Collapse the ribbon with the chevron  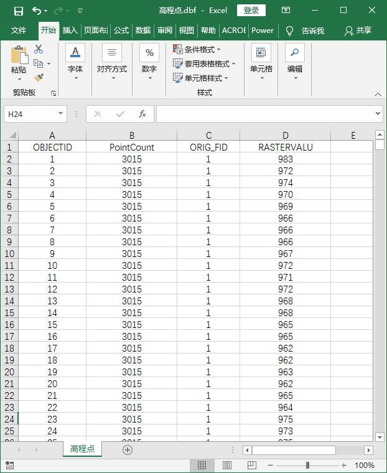[378, 95]
